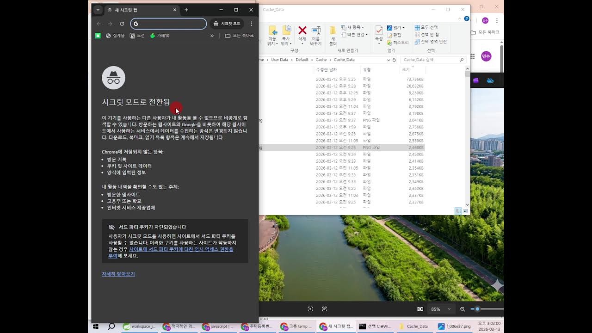Close the 새 시크릿 탭 tab
592x333 pixels.
[175, 10]
